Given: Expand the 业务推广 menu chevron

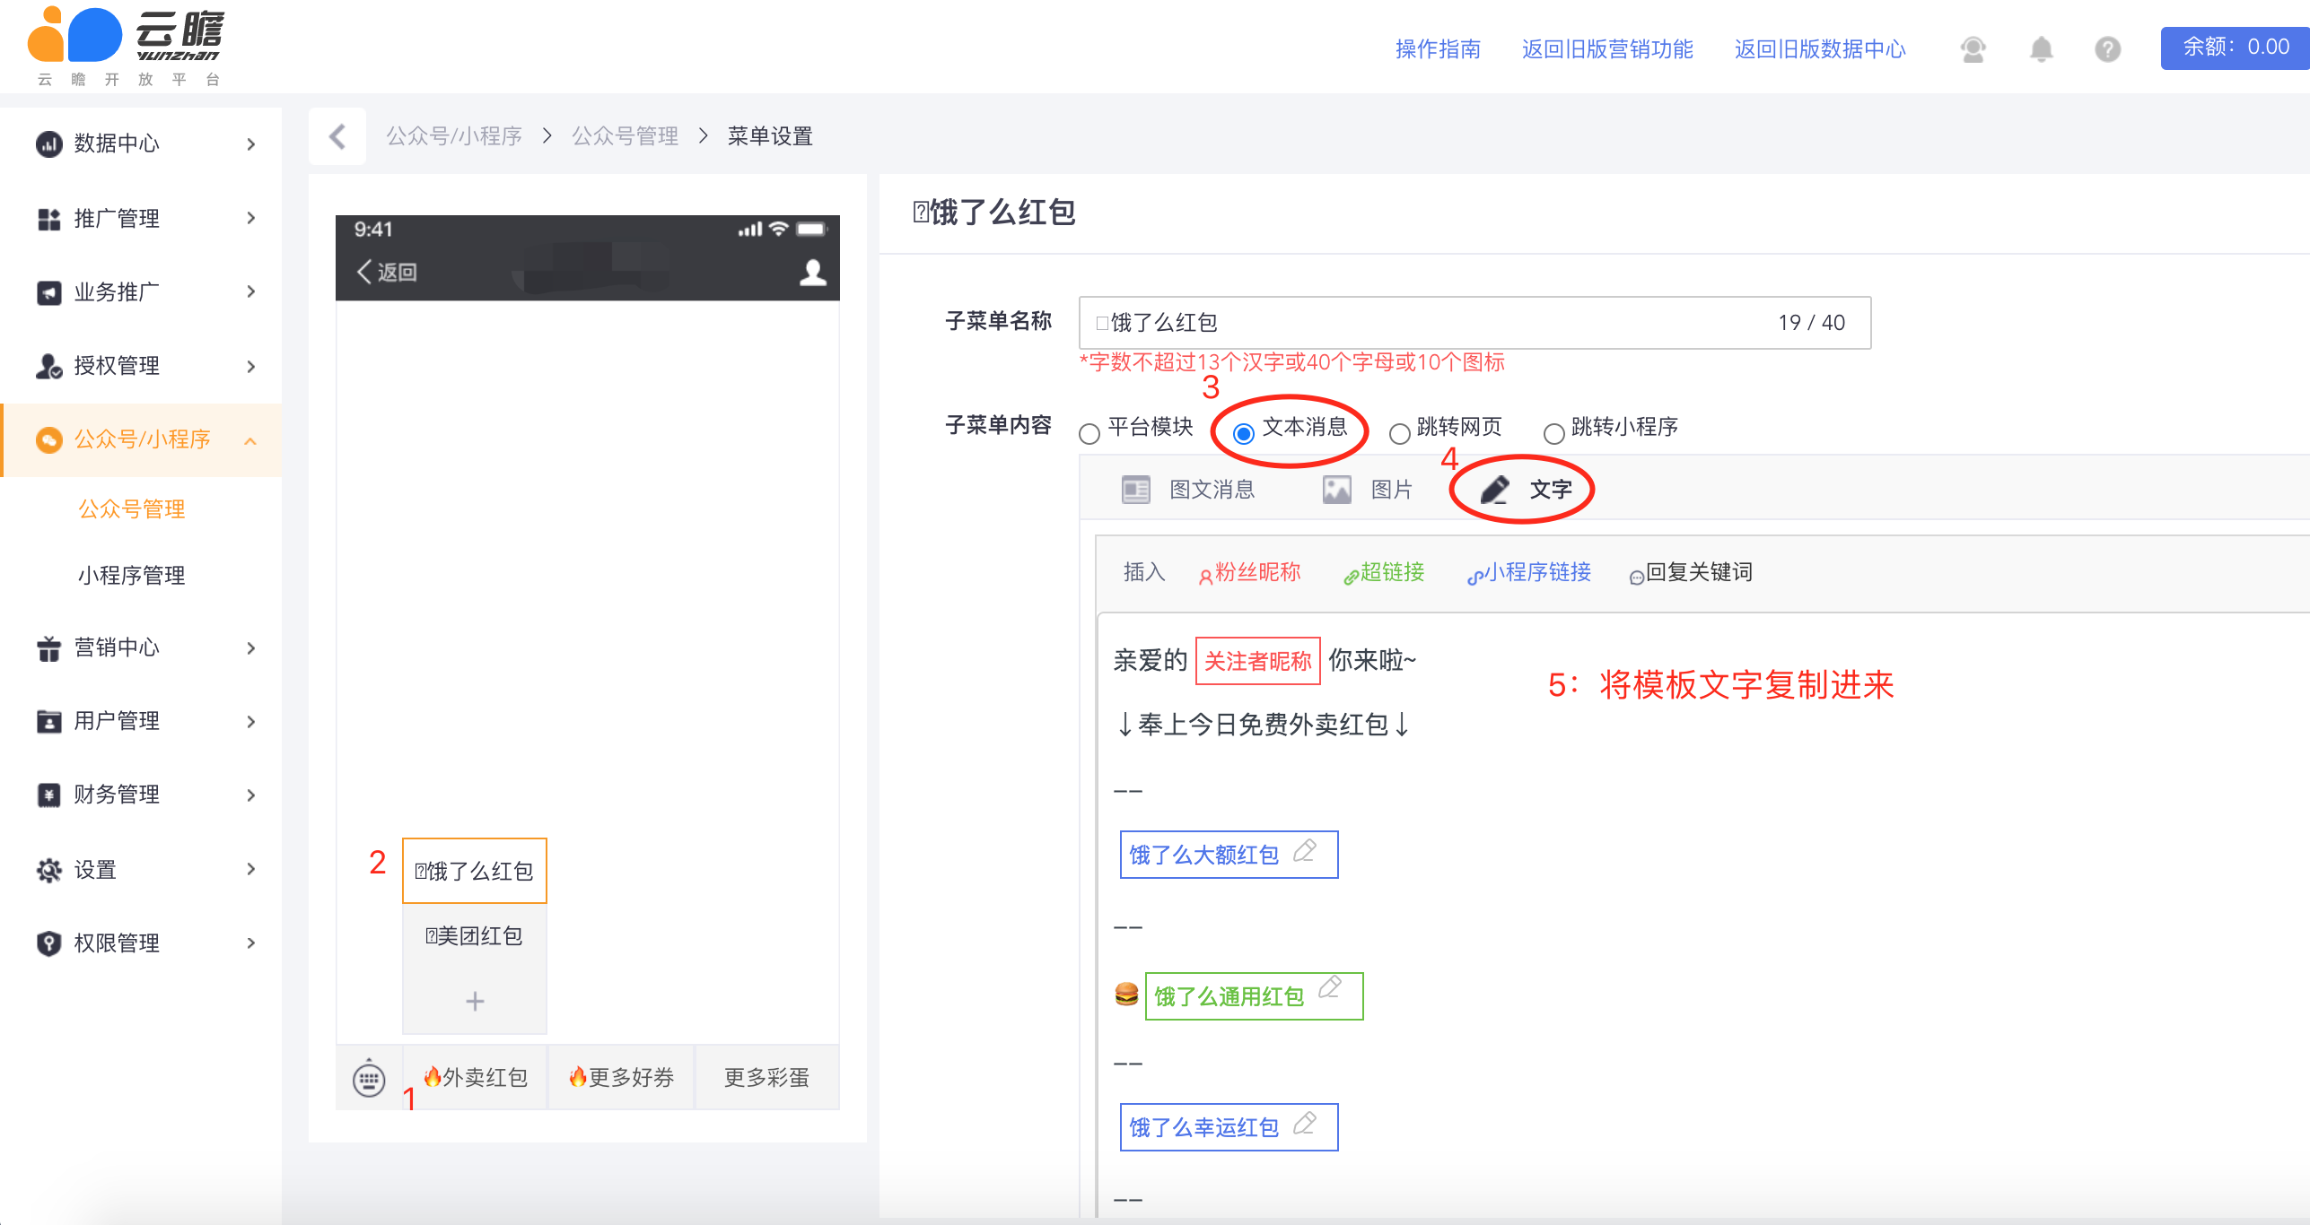Looking at the screenshot, I should point(251,291).
